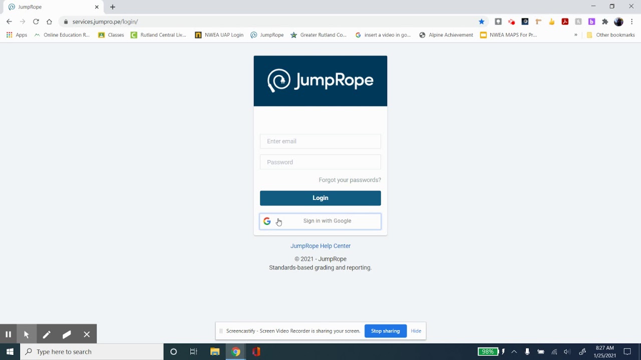Expand the hidden bookmarks chevron
The height and width of the screenshot is (360, 641).
click(x=575, y=35)
